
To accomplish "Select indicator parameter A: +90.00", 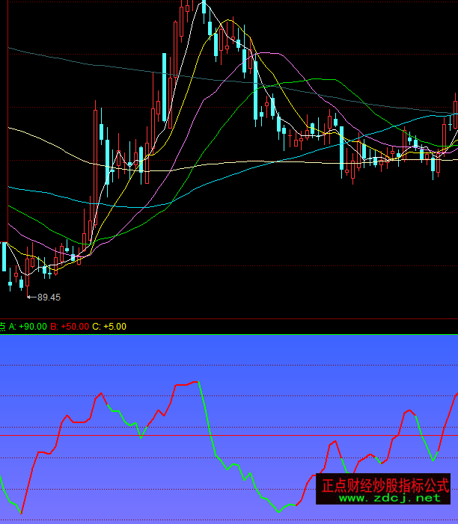I will [x=28, y=327].
